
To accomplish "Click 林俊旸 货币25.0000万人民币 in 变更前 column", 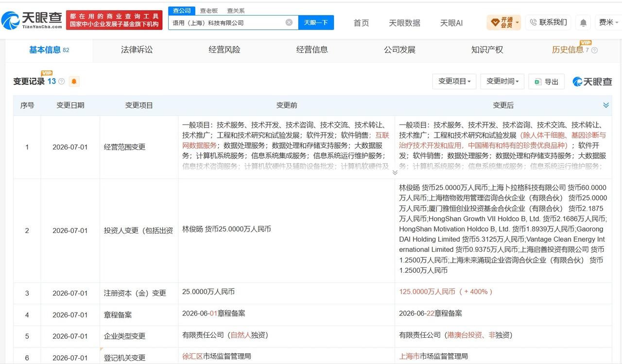I will 226,229.
